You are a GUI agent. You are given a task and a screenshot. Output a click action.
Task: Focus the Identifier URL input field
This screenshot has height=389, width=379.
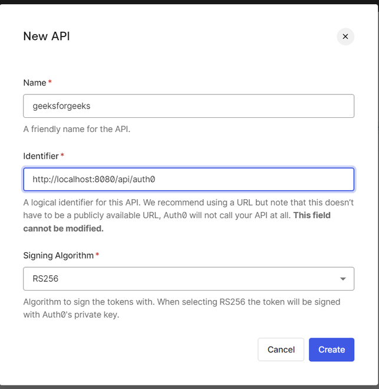[x=189, y=179]
